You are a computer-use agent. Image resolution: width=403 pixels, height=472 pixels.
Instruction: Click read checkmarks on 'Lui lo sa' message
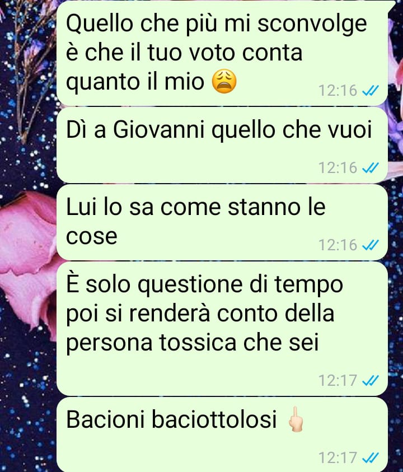(x=371, y=245)
